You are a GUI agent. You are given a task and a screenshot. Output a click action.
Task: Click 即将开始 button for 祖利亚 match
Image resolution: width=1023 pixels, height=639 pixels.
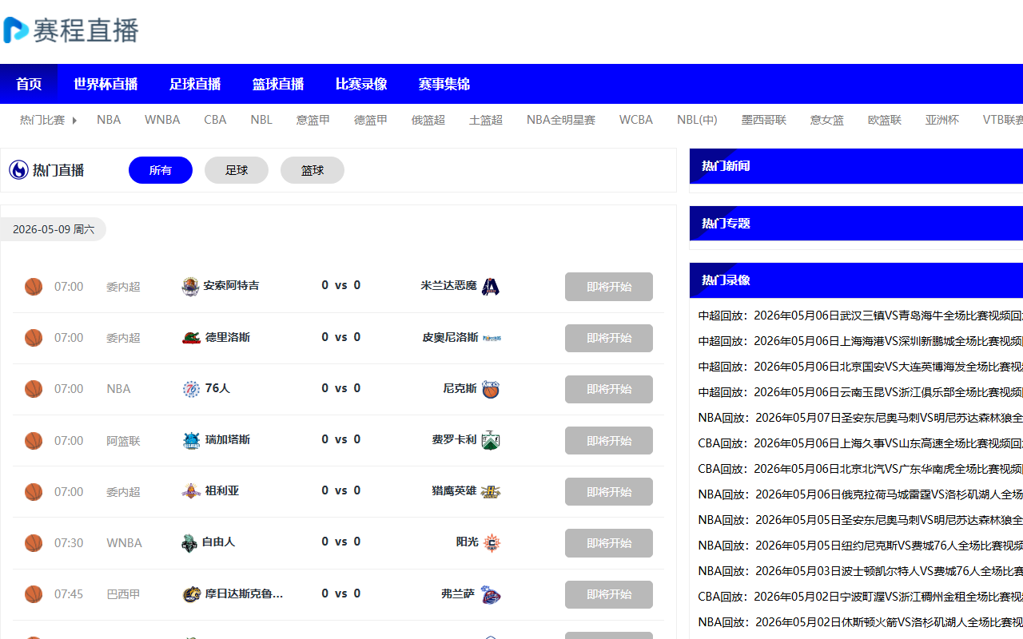click(x=609, y=492)
